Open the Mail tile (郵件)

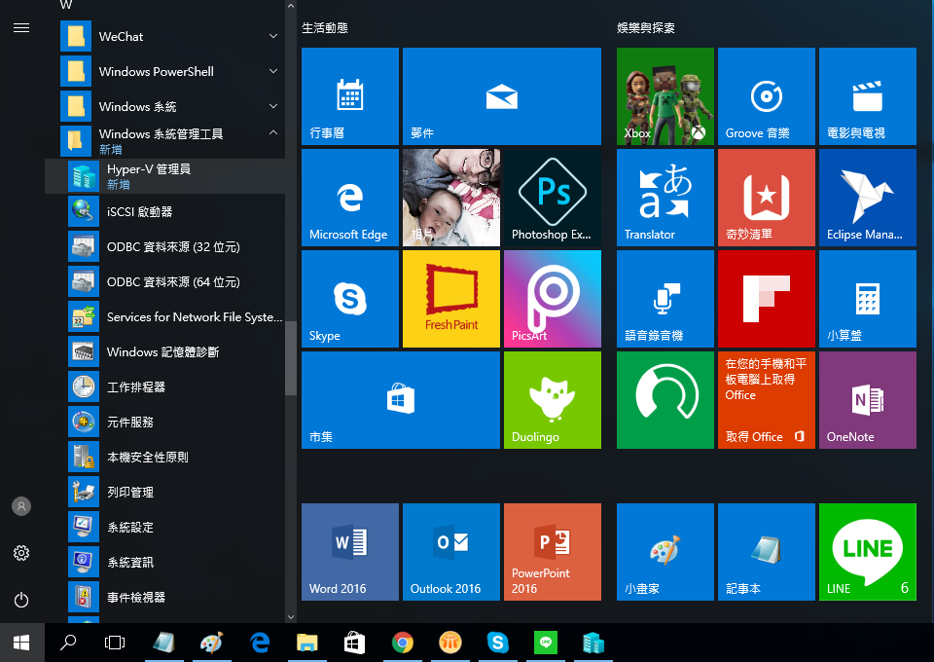pyautogui.click(x=502, y=96)
